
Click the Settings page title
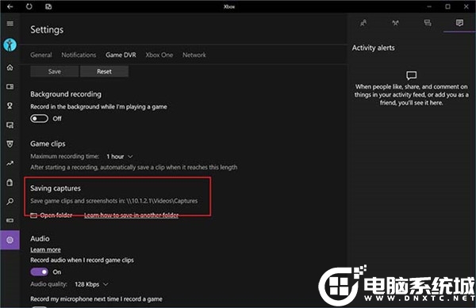(47, 29)
